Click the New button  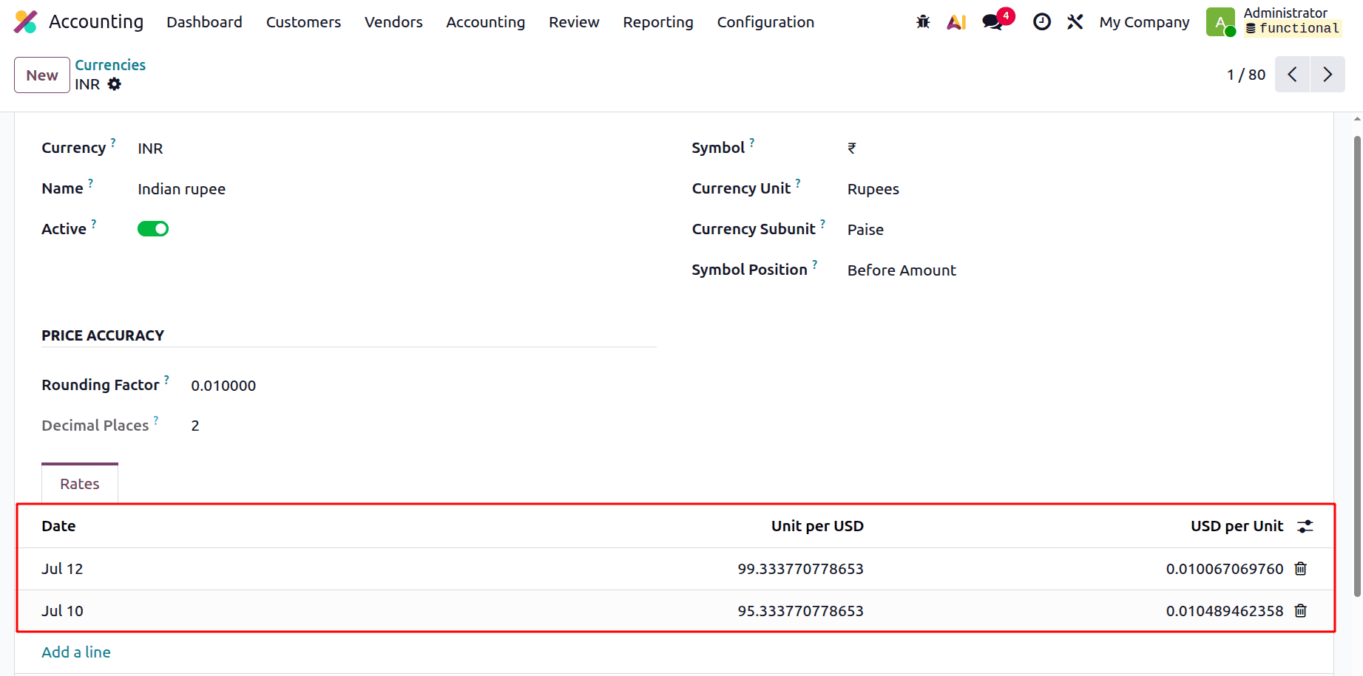[42, 75]
